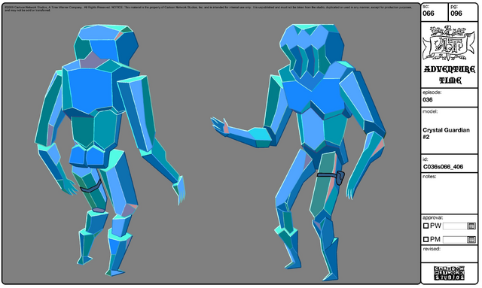482x288 pixels.
Task: Check the PW approval checkbox
Action: click(x=426, y=226)
